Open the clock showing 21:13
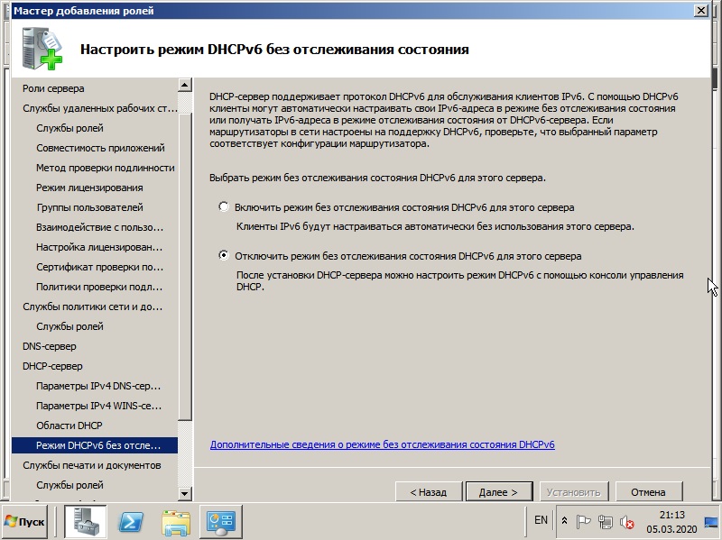722x540 pixels. point(671,522)
